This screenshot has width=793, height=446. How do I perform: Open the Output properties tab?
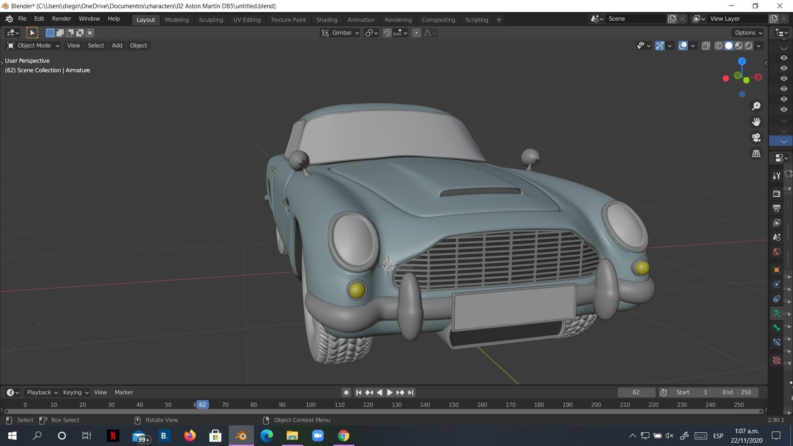776,208
